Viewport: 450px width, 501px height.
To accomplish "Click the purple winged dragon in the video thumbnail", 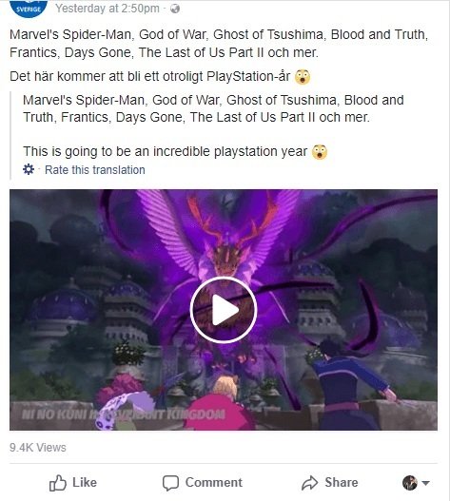I will point(221,242).
